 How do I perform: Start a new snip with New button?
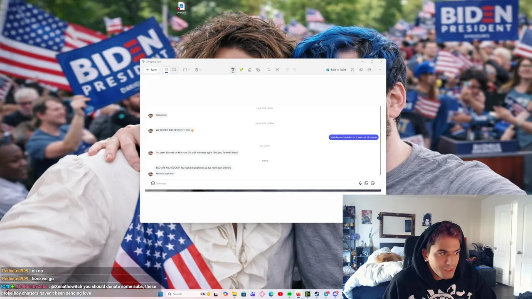(x=151, y=70)
